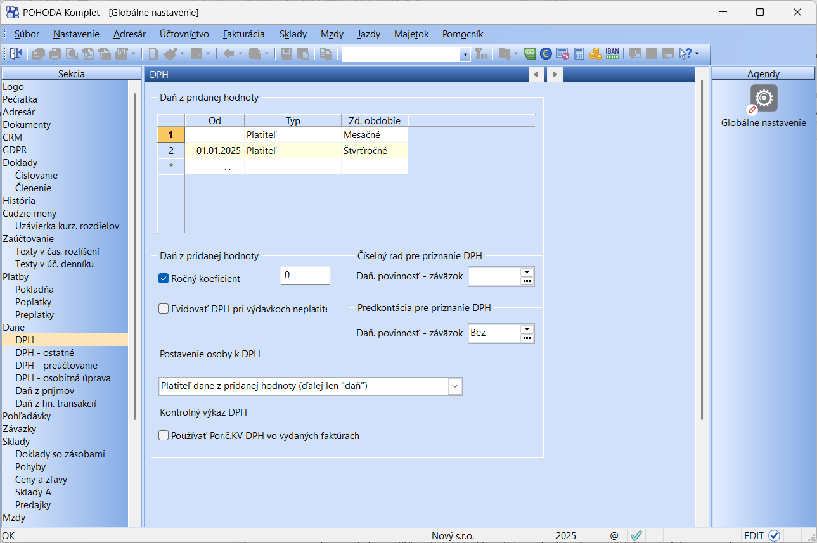Click the Agendy panel header
This screenshot has width=817, height=543.
(763, 73)
